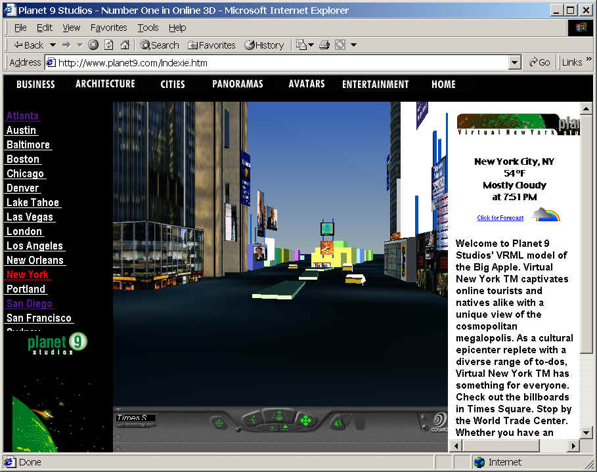Select the New York city link
597x472 pixels.
(28, 275)
